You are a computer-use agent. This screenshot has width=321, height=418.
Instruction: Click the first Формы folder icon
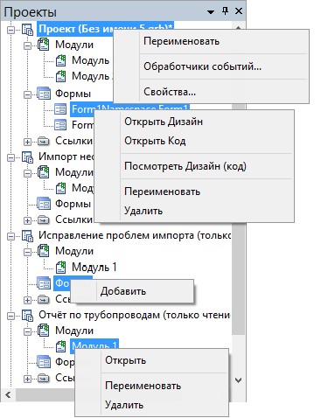[44, 94]
